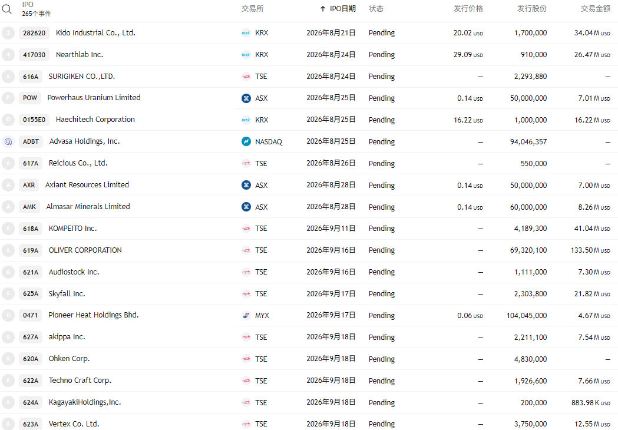Click ASX exchange icon in Almasar Minerals row
The image size is (618, 430).
246,207
